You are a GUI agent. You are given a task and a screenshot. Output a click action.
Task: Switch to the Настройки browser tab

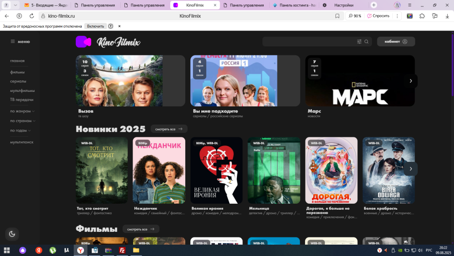(x=344, y=5)
